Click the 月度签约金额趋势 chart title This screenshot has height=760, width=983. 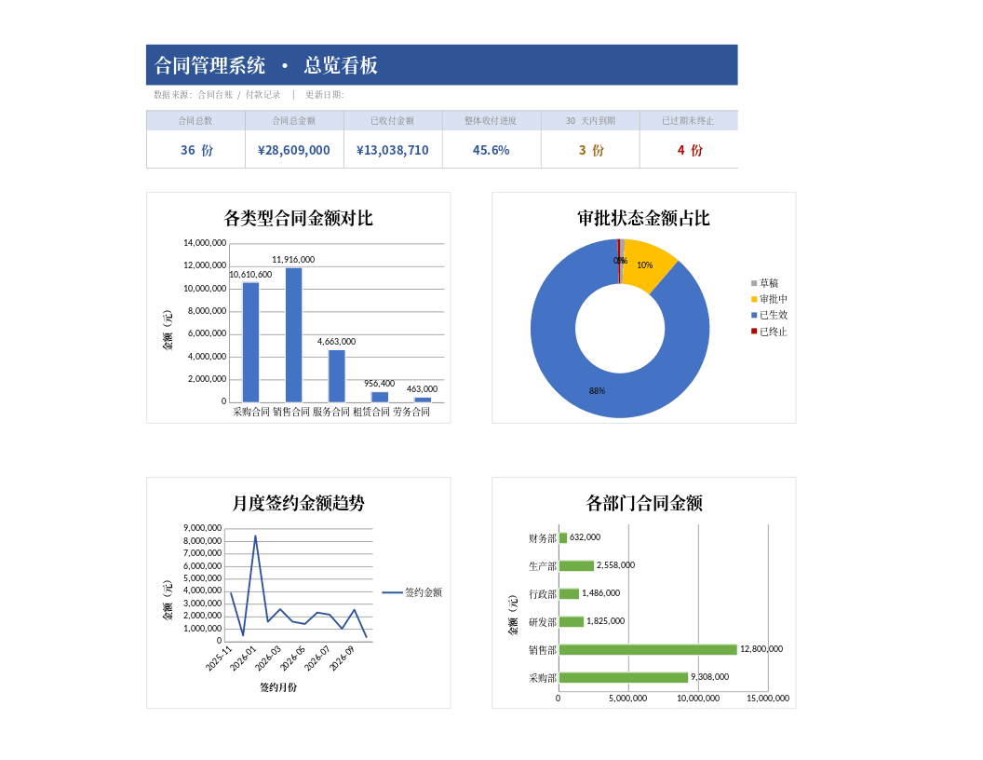point(299,503)
